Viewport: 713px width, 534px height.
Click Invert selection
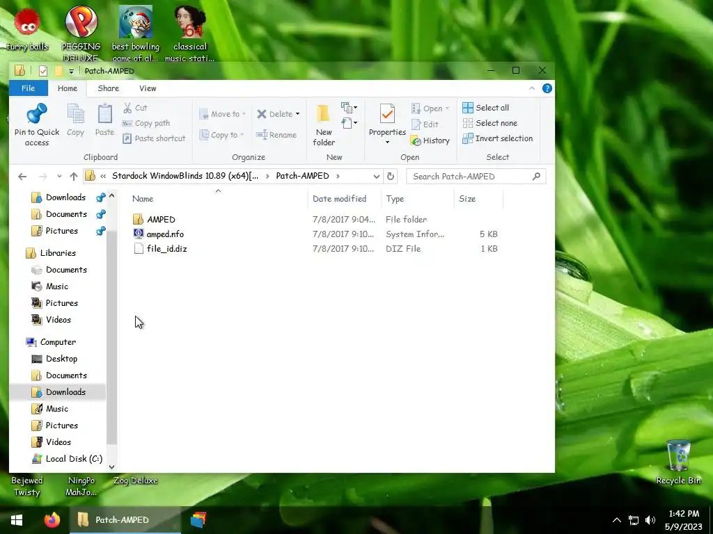[497, 138]
